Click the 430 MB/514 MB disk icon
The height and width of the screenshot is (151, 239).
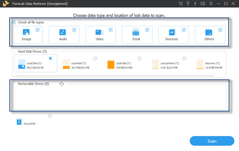point(111,64)
